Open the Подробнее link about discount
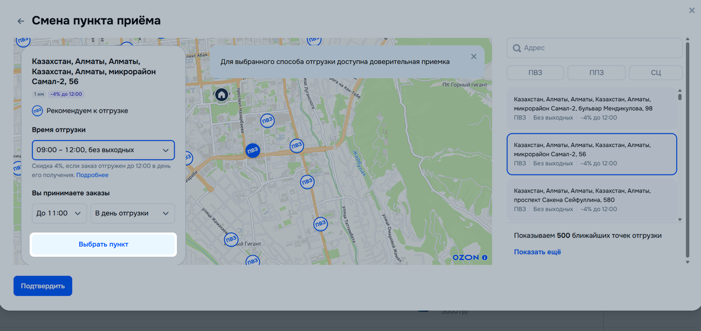 click(92, 175)
